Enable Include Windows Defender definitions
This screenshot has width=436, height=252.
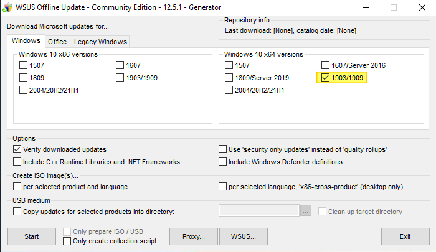(223, 162)
